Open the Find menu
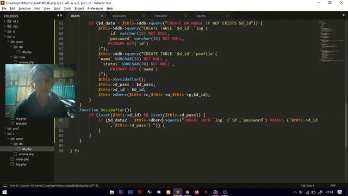The image size is (348, 196). click(x=38, y=9)
